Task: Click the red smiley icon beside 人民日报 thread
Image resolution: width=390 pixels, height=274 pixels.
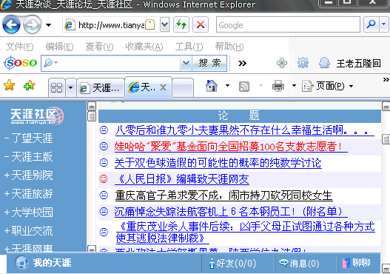Action: (104, 179)
